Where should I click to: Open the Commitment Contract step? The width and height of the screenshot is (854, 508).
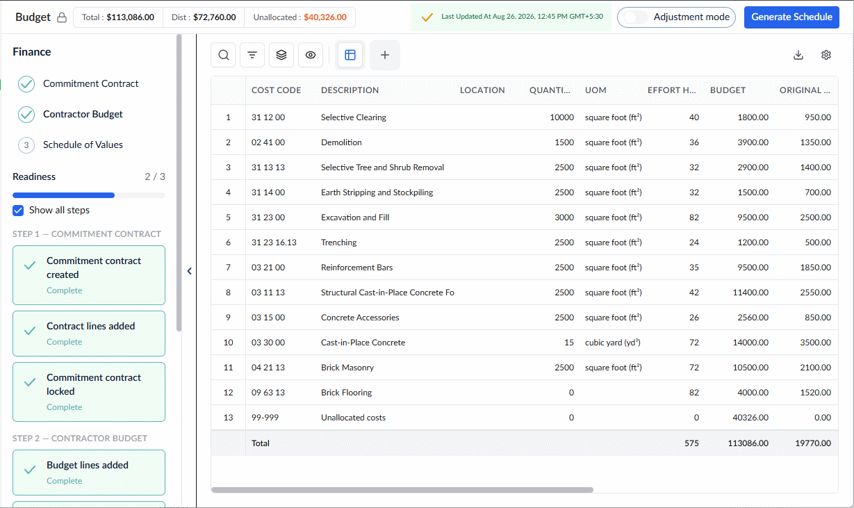coord(91,83)
